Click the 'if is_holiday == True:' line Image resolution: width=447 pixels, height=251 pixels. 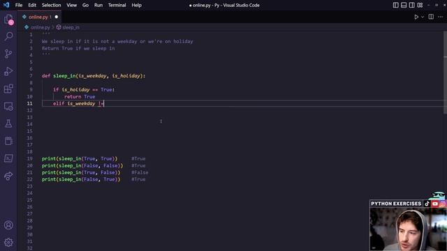[x=84, y=90]
